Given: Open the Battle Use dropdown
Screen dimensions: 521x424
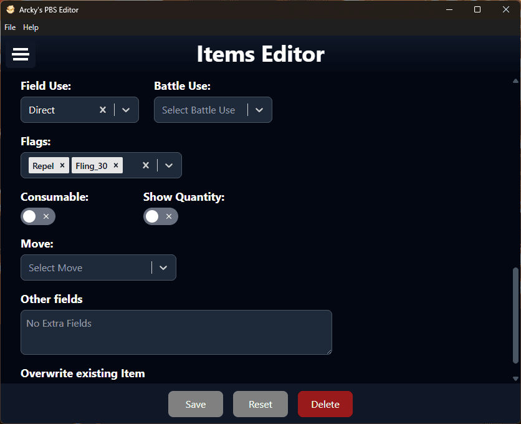Looking at the screenshot, I should [259, 110].
